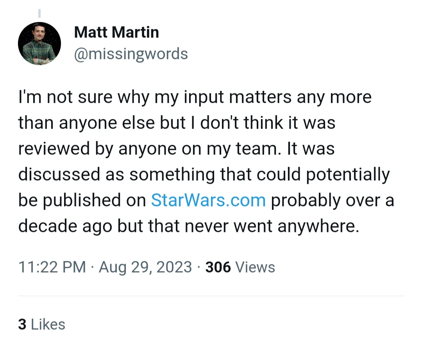The image size is (422, 342).
Task: Select the Aug 29, 2023 date
Action: pos(145,267)
